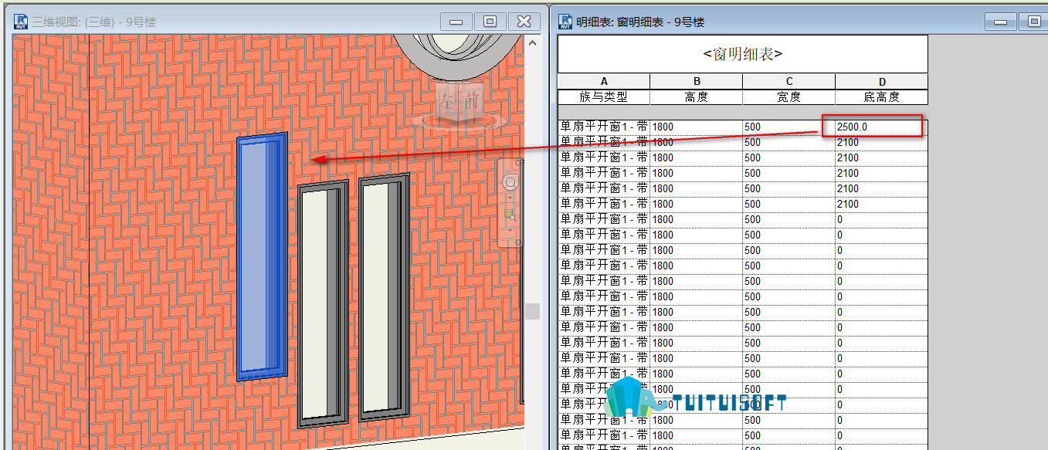Click the 500 width cell in the 2500.0 row
The width and height of the screenshot is (1048, 450).
point(789,127)
